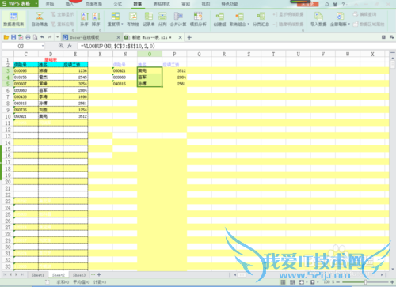Switch to page break preview icon
The height and width of the screenshot is (287, 396).
point(292,282)
